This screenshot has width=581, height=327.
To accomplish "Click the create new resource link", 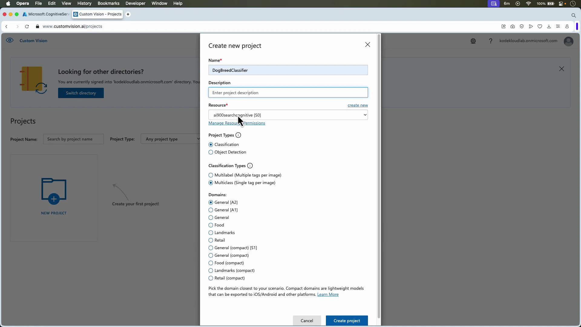I will (358, 105).
